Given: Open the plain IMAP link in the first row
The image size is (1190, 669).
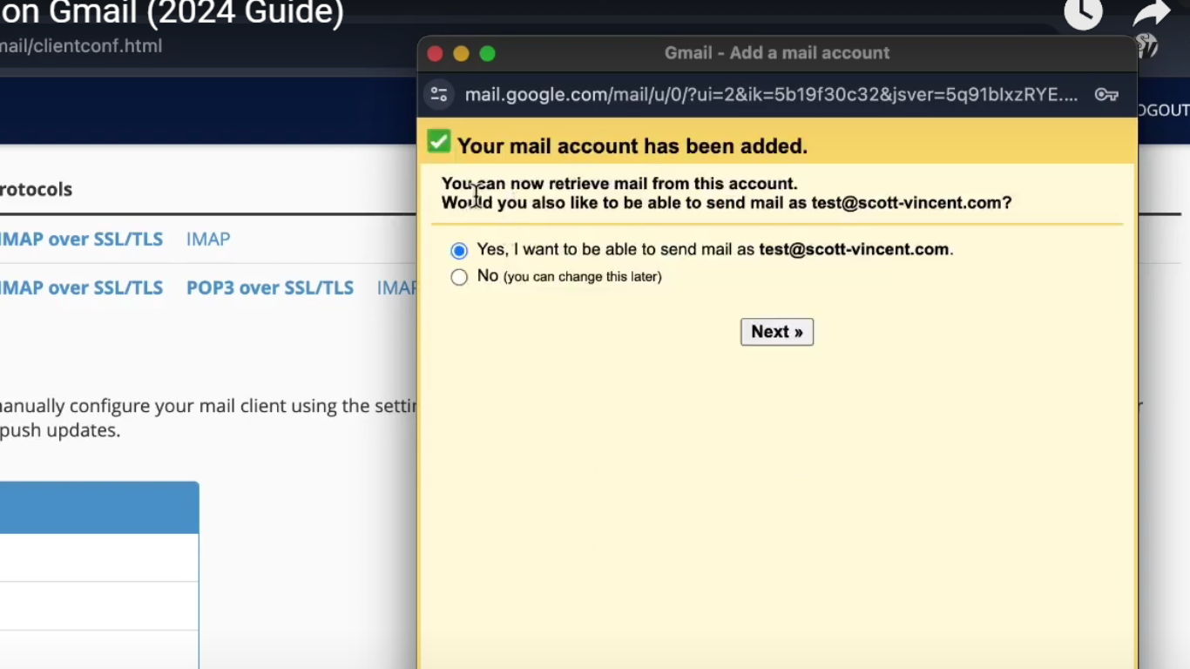Looking at the screenshot, I should tap(208, 239).
